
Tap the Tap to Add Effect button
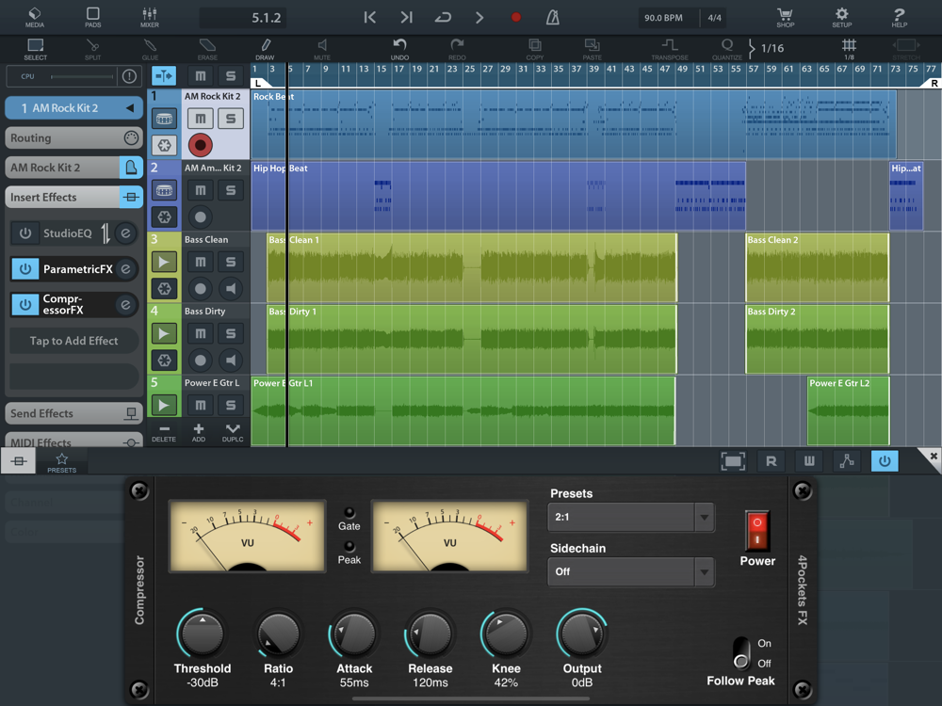coord(73,341)
